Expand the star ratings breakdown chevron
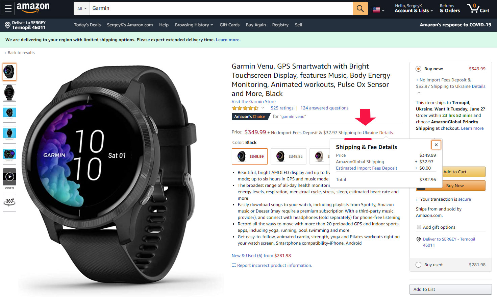 (x=263, y=108)
